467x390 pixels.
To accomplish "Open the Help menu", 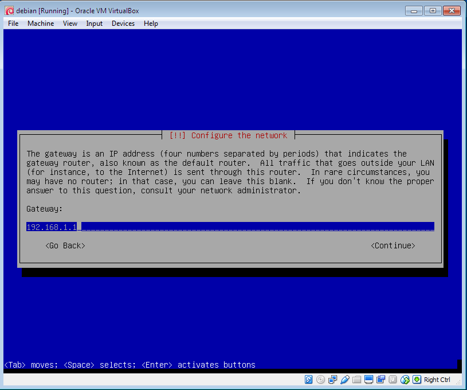I will pos(151,24).
